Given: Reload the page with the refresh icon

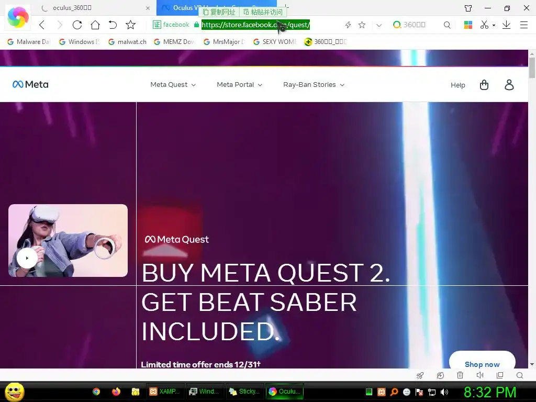Looking at the screenshot, I should click(x=77, y=25).
